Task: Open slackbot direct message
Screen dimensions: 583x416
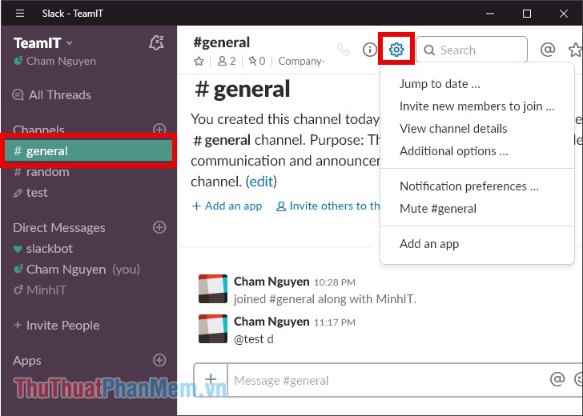Action: 43,249
